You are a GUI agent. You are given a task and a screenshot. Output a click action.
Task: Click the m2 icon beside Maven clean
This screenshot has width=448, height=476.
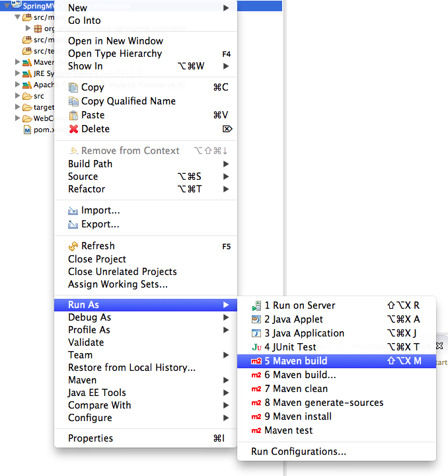[x=256, y=389]
